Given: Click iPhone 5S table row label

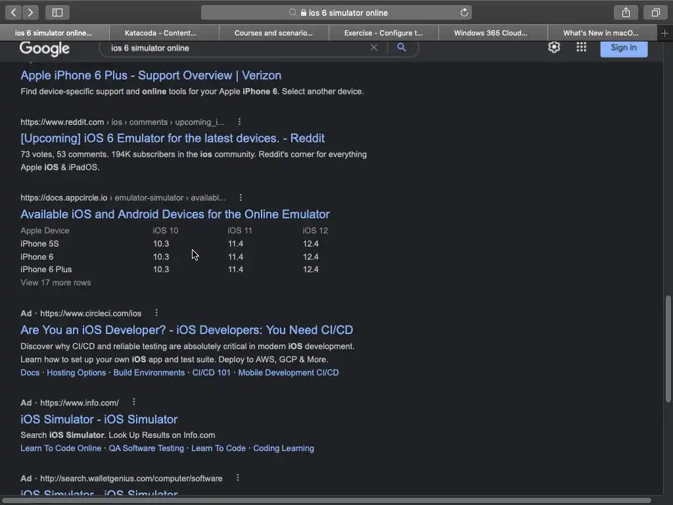Looking at the screenshot, I should click(39, 244).
